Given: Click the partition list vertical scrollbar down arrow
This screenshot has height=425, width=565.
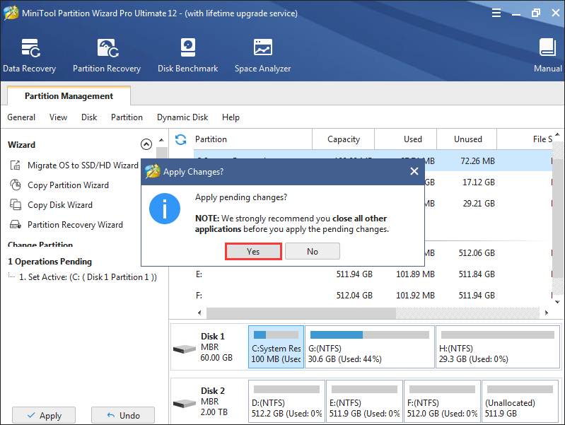Looking at the screenshot, I should [x=557, y=302].
